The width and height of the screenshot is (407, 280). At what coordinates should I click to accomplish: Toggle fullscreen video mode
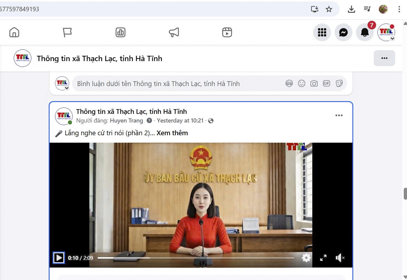click(323, 258)
